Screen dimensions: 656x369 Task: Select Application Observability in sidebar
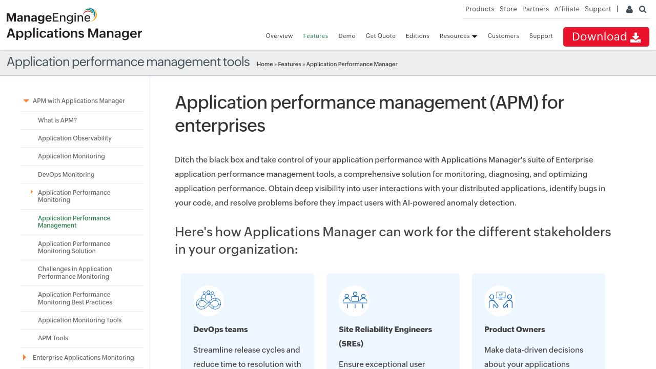tap(74, 138)
